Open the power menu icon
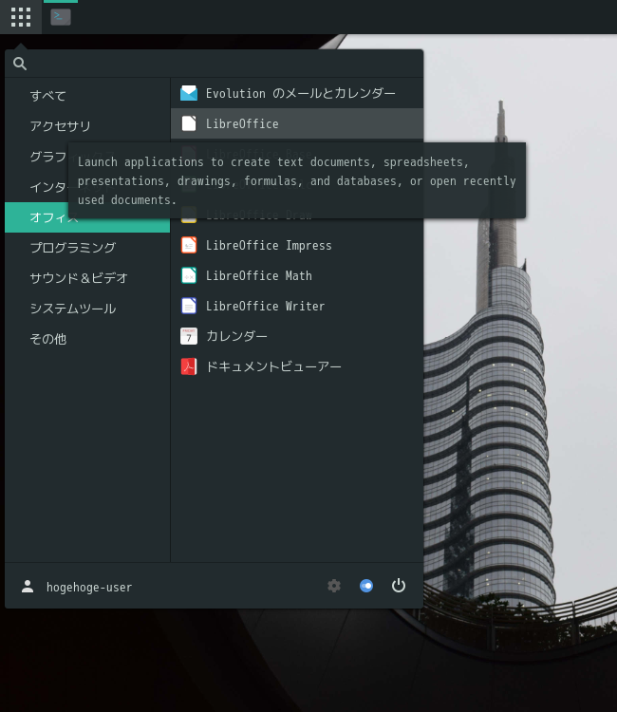Viewport: 617px width, 712px height. (x=399, y=586)
